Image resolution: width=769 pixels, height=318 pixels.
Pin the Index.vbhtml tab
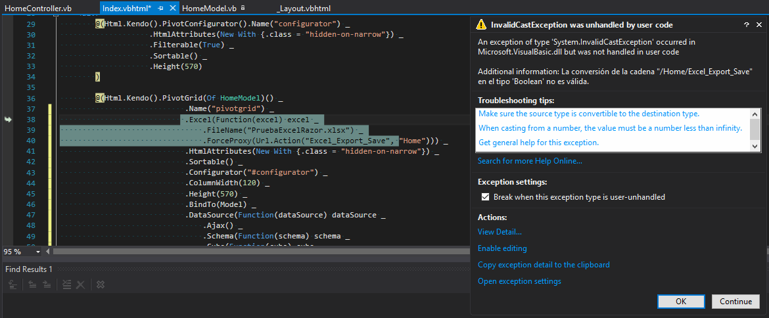pyautogui.click(x=160, y=9)
